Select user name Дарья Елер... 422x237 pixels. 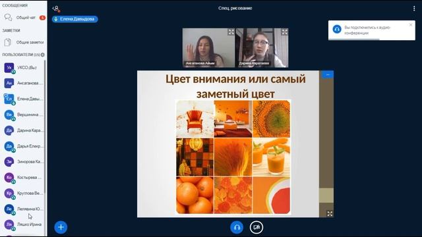(30, 146)
